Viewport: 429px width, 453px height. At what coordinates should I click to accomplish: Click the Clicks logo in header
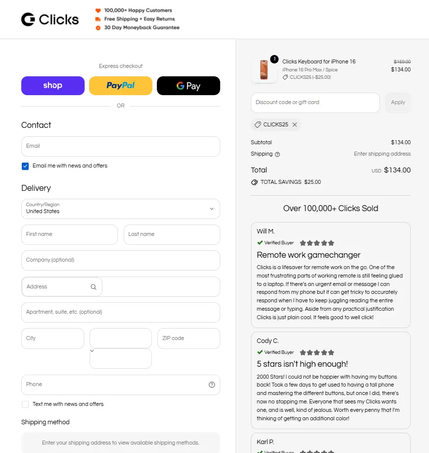tap(50, 19)
